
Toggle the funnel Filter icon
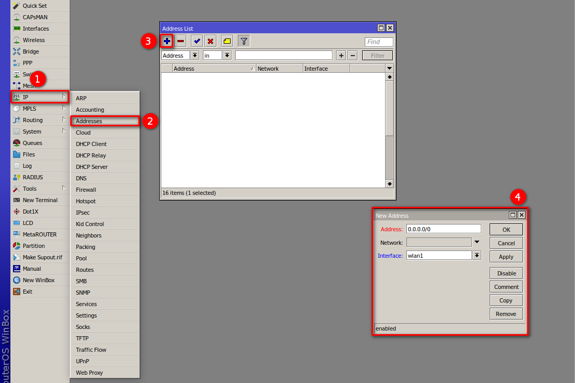(244, 41)
